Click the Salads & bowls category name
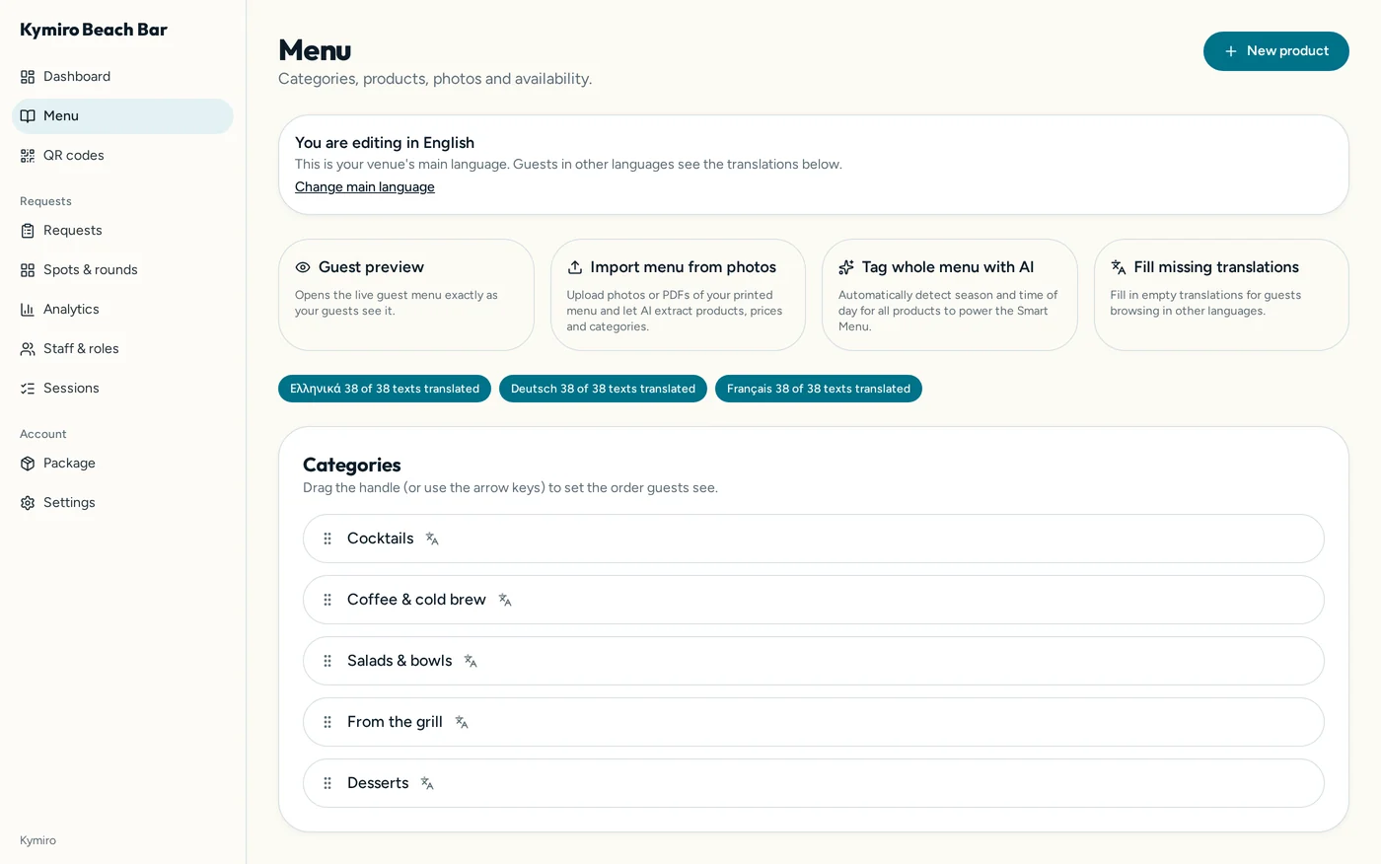The width and height of the screenshot is (1381, 864). tap(400, 661)
